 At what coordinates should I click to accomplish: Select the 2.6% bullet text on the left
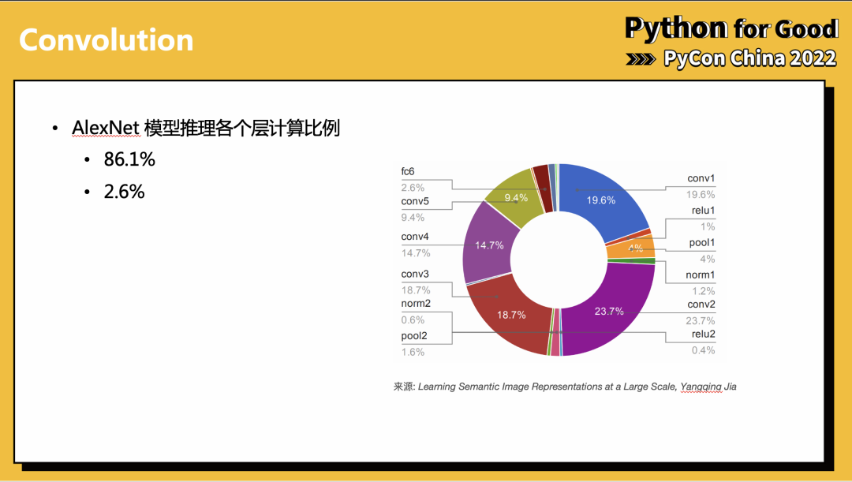point(124,192)
